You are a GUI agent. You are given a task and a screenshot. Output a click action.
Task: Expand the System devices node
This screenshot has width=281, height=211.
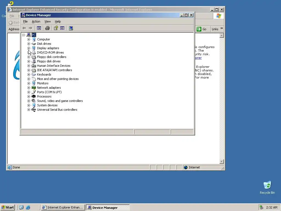29,105
